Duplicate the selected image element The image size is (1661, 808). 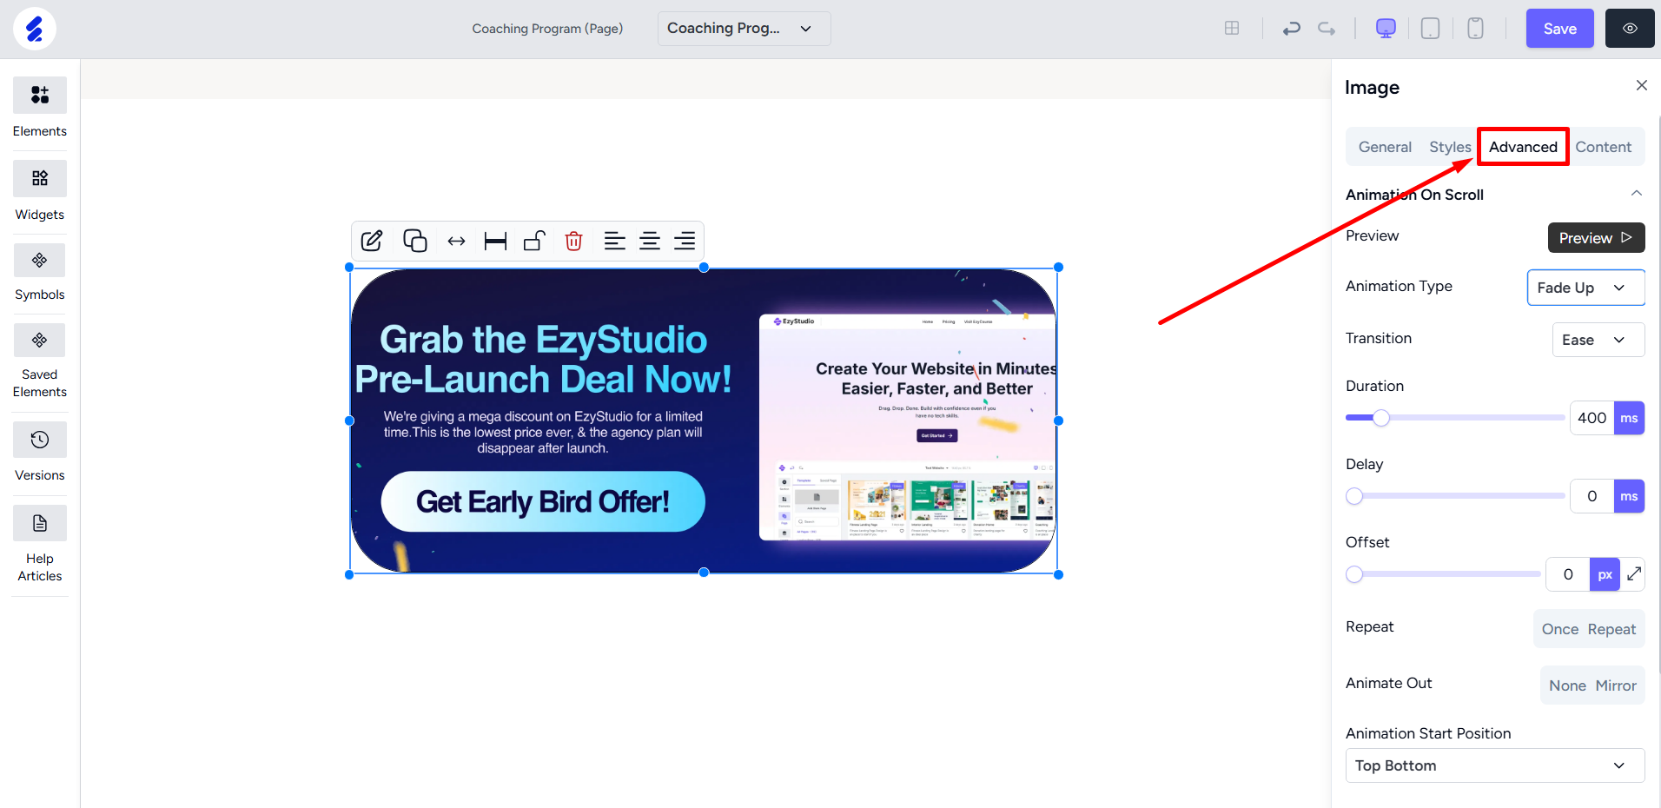(415, 241)
